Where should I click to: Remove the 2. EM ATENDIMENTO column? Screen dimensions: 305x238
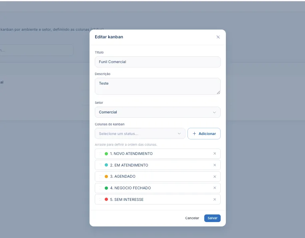pyautogui.click(x=215, y=165)
